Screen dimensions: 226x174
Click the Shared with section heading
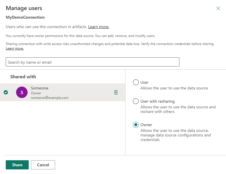click(x=23, y=77)
